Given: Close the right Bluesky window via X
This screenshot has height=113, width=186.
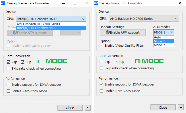Looking at the screenshot, I should click(x=180, y=3).
